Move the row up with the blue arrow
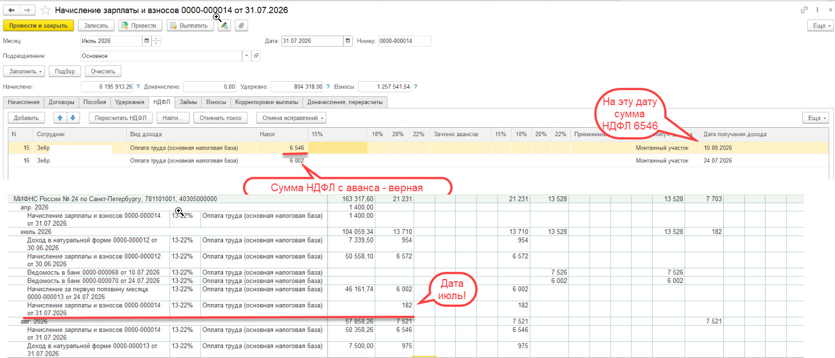Image resolution: width=835 pixels, height=358 pixels. click(x=61, y=118)
